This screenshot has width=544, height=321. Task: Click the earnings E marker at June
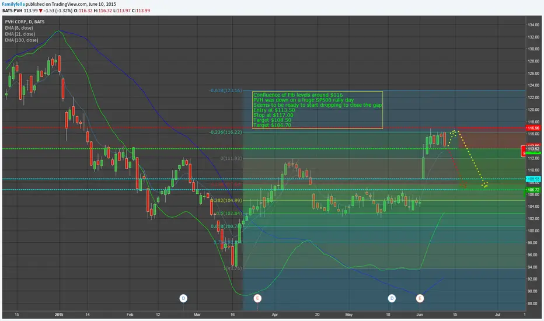420,298
